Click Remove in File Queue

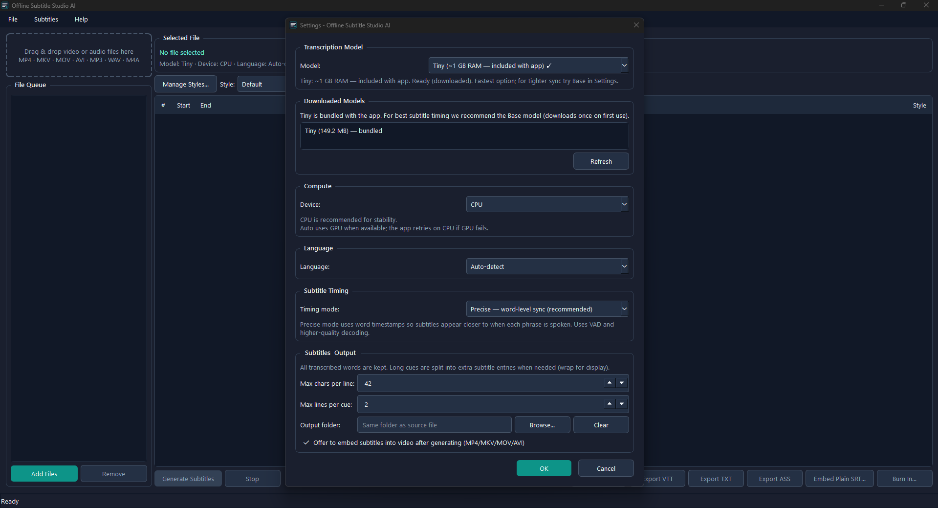pyautogui.click(x=113, y=474)
